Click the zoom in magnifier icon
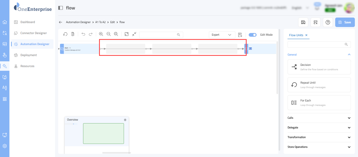The height and width of the screenshot is (157, 358). [x=101, y=34]
